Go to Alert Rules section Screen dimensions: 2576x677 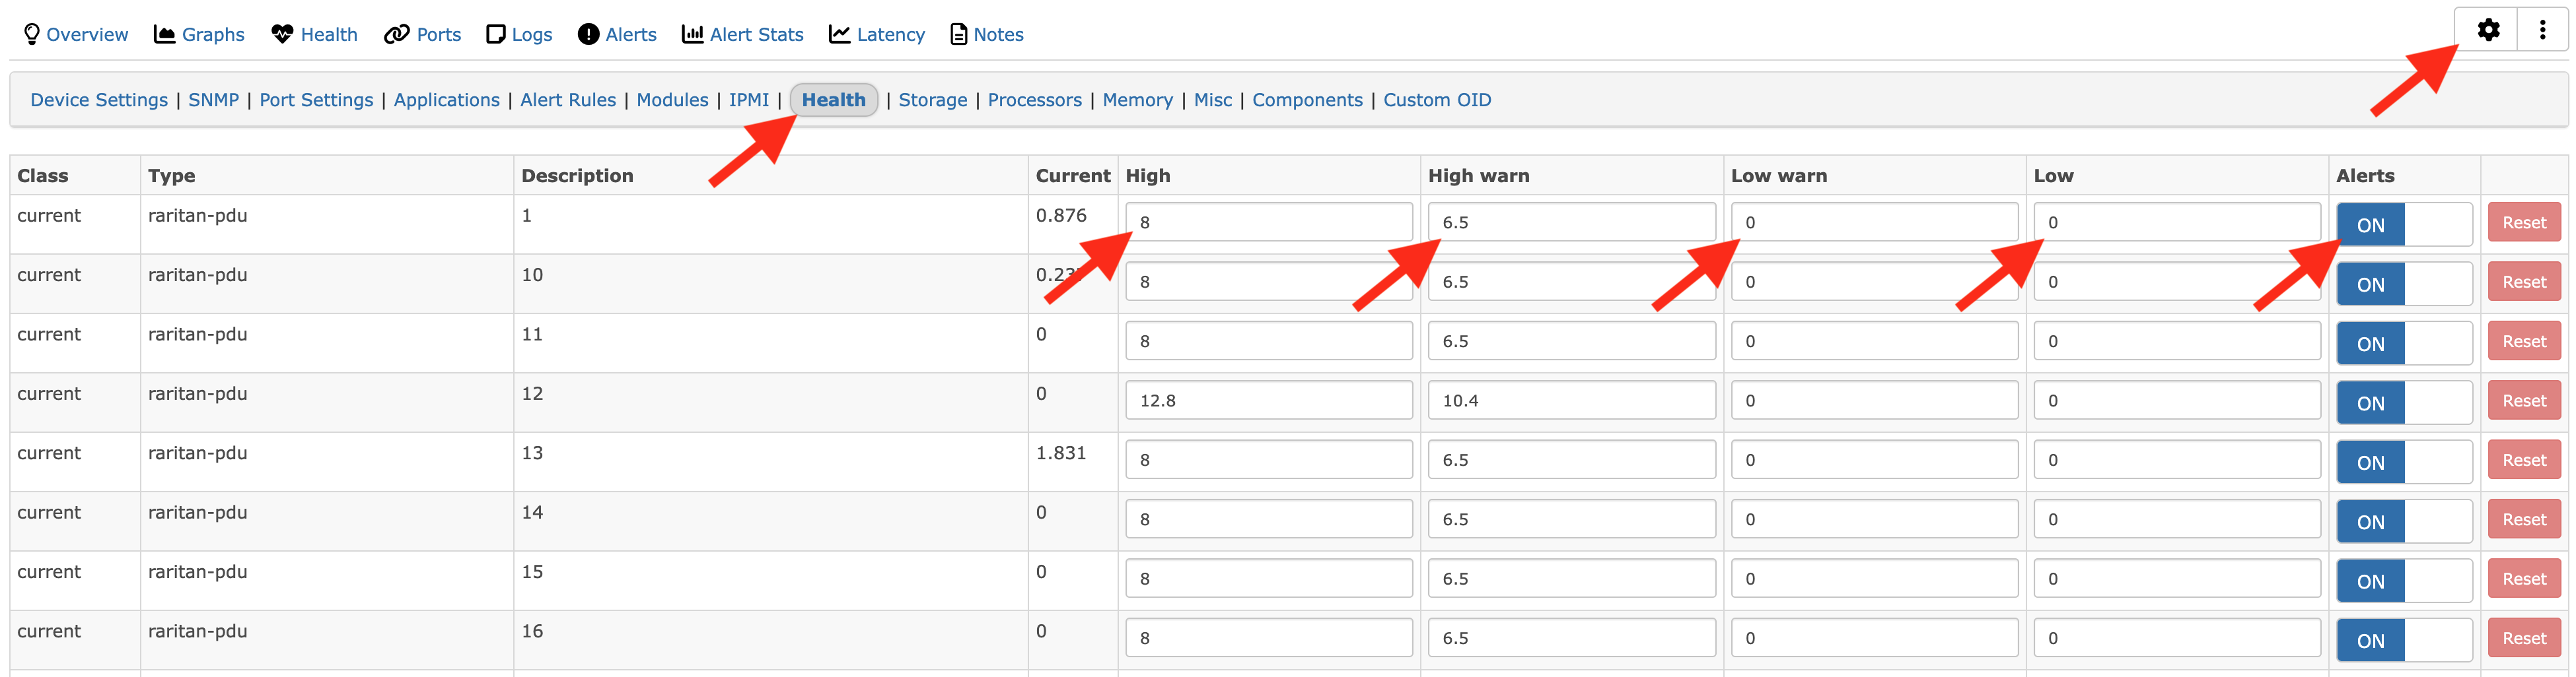pos(568,100)
